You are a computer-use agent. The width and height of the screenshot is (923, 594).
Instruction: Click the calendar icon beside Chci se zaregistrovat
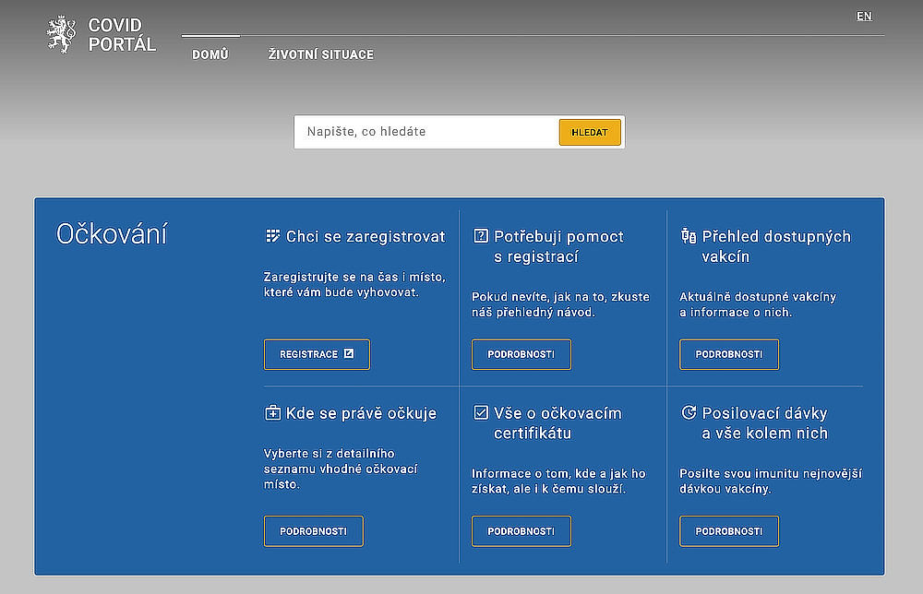[272, 236]
